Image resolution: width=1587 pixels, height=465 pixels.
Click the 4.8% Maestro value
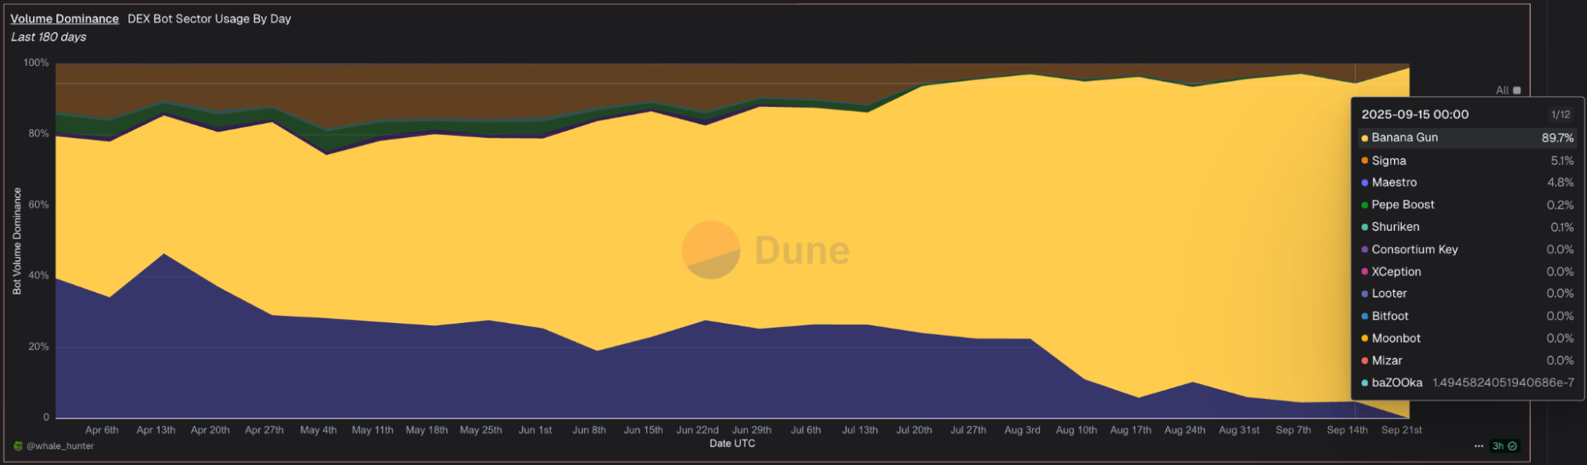point(1561,183)
